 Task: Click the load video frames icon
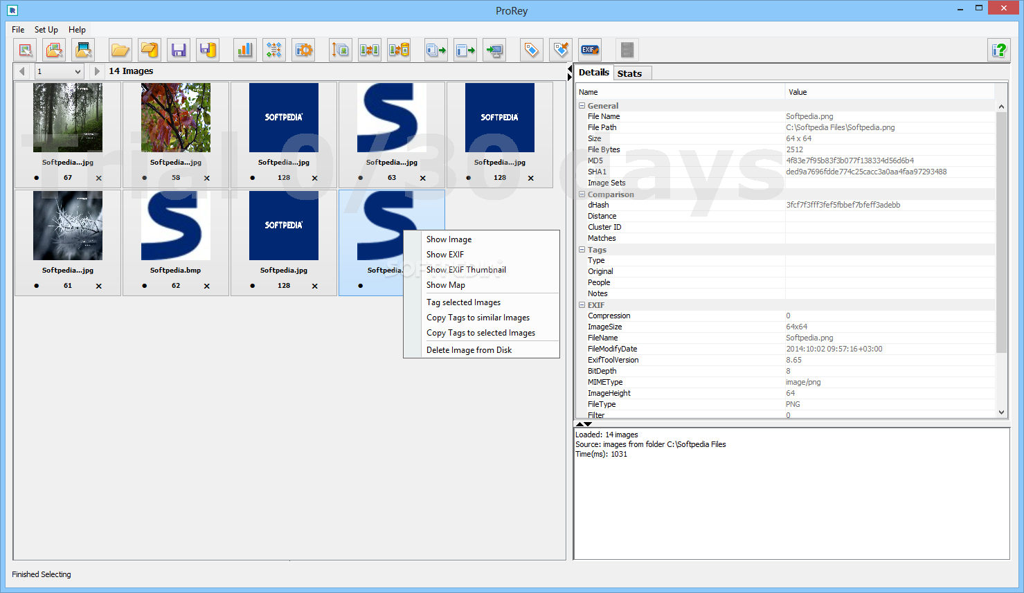point(84,50)
